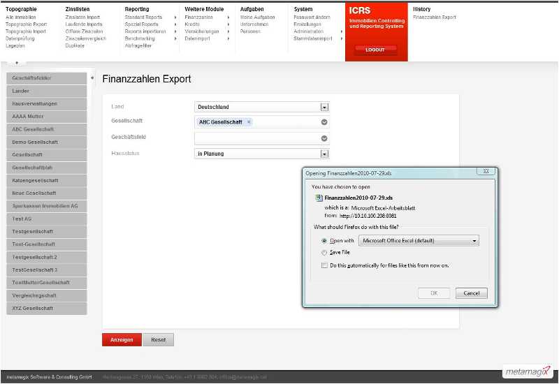
Task: Open Lageplan under Topographie
Action: [15, 45]
